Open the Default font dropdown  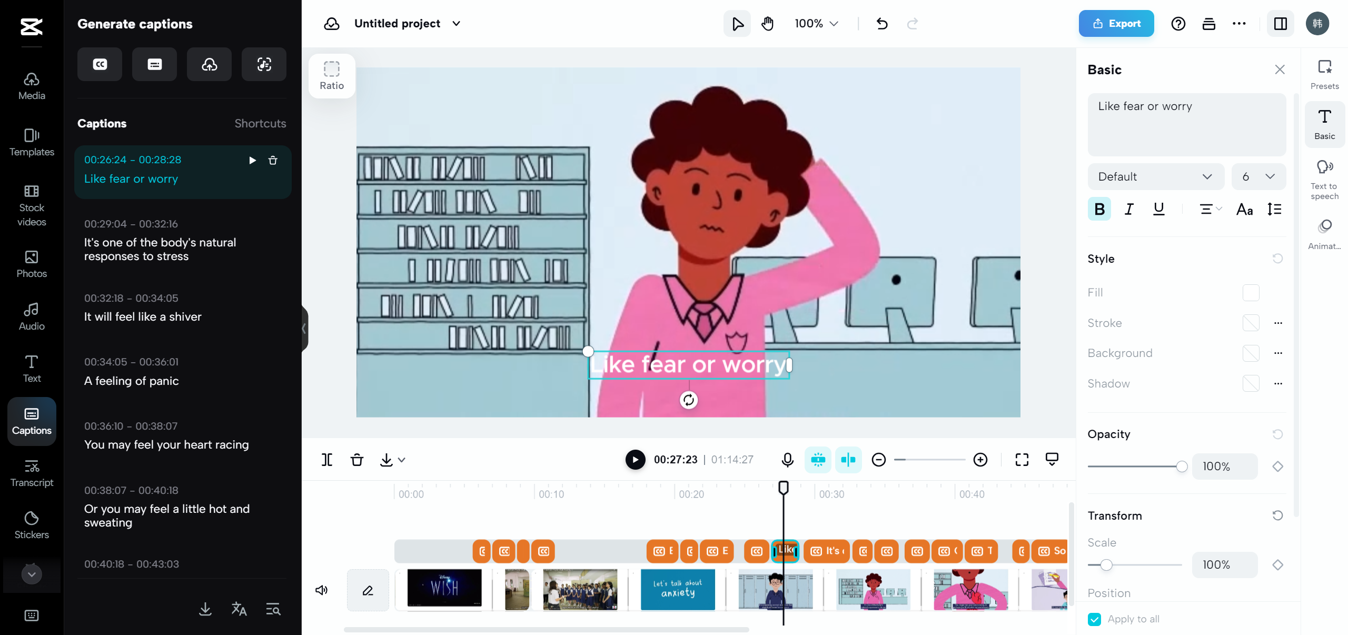point(1155,176)
